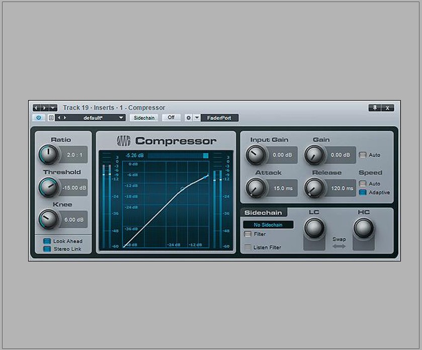Click the Off activation button

click(x=171, y=118)
